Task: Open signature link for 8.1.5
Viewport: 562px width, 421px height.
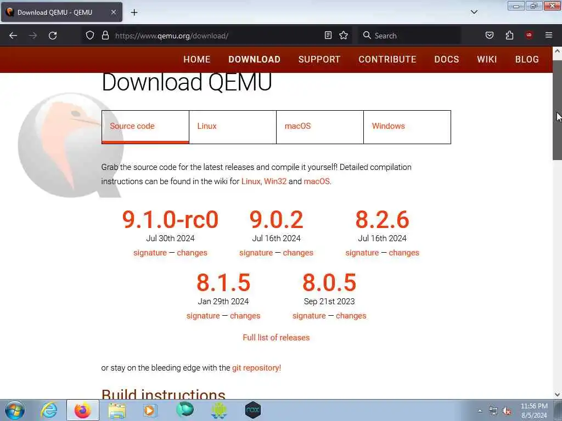Action: coord(203,316)
